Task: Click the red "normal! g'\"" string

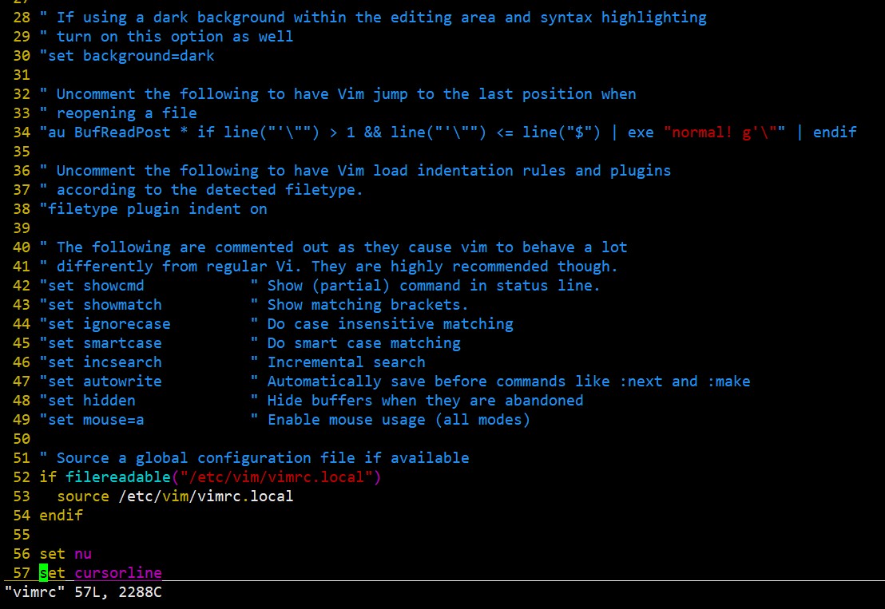Action: (724, 132)
